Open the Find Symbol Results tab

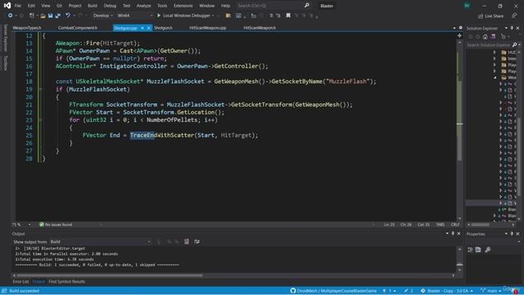tap(66, 282)
